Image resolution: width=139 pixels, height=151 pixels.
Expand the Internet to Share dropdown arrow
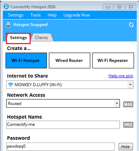point(130,85)
